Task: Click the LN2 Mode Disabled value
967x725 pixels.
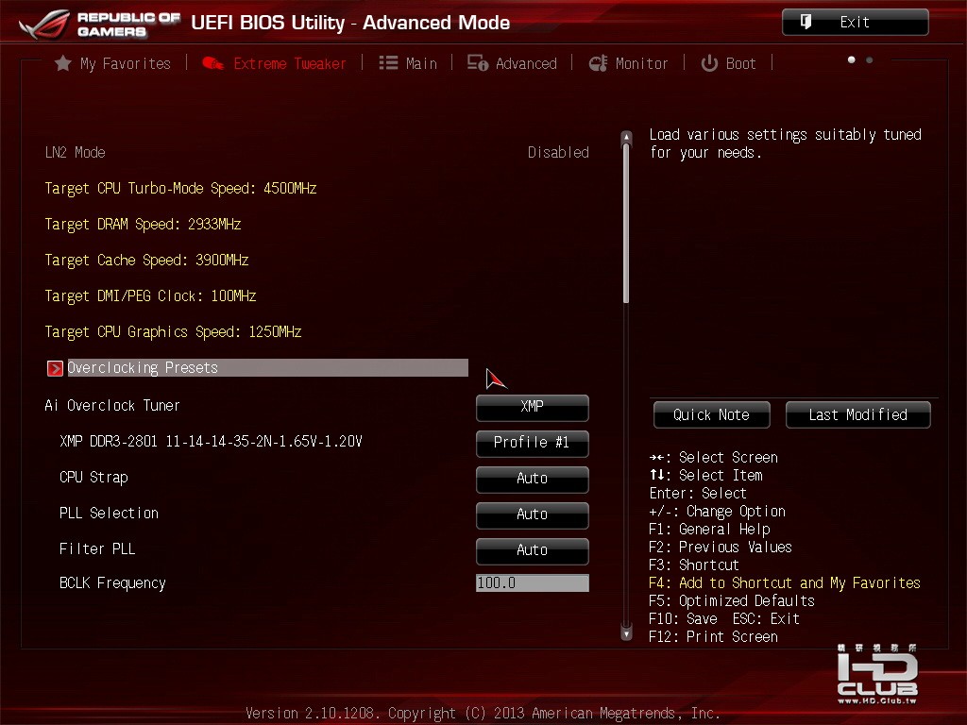Action: pyautogui.click(x=558, y=152)
